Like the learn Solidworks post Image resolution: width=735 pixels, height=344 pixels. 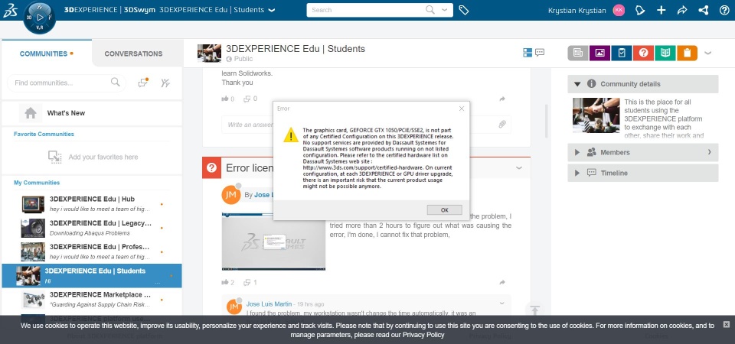pyautogui.click(x=225, y=99)
